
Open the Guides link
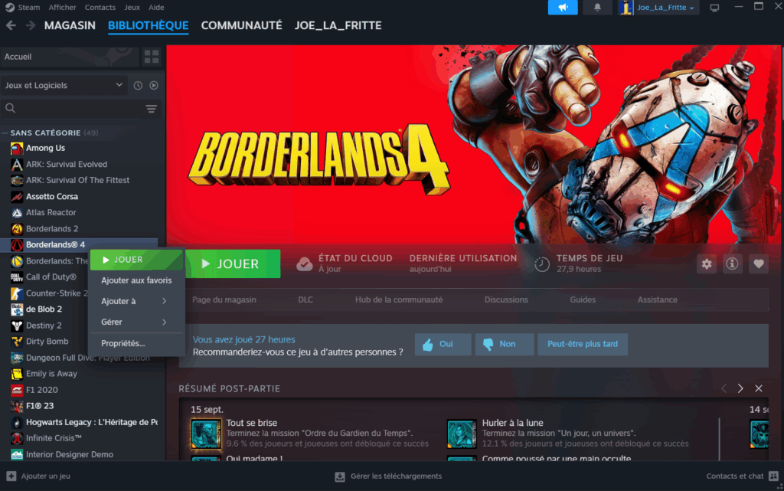click(x=583, y=300)
